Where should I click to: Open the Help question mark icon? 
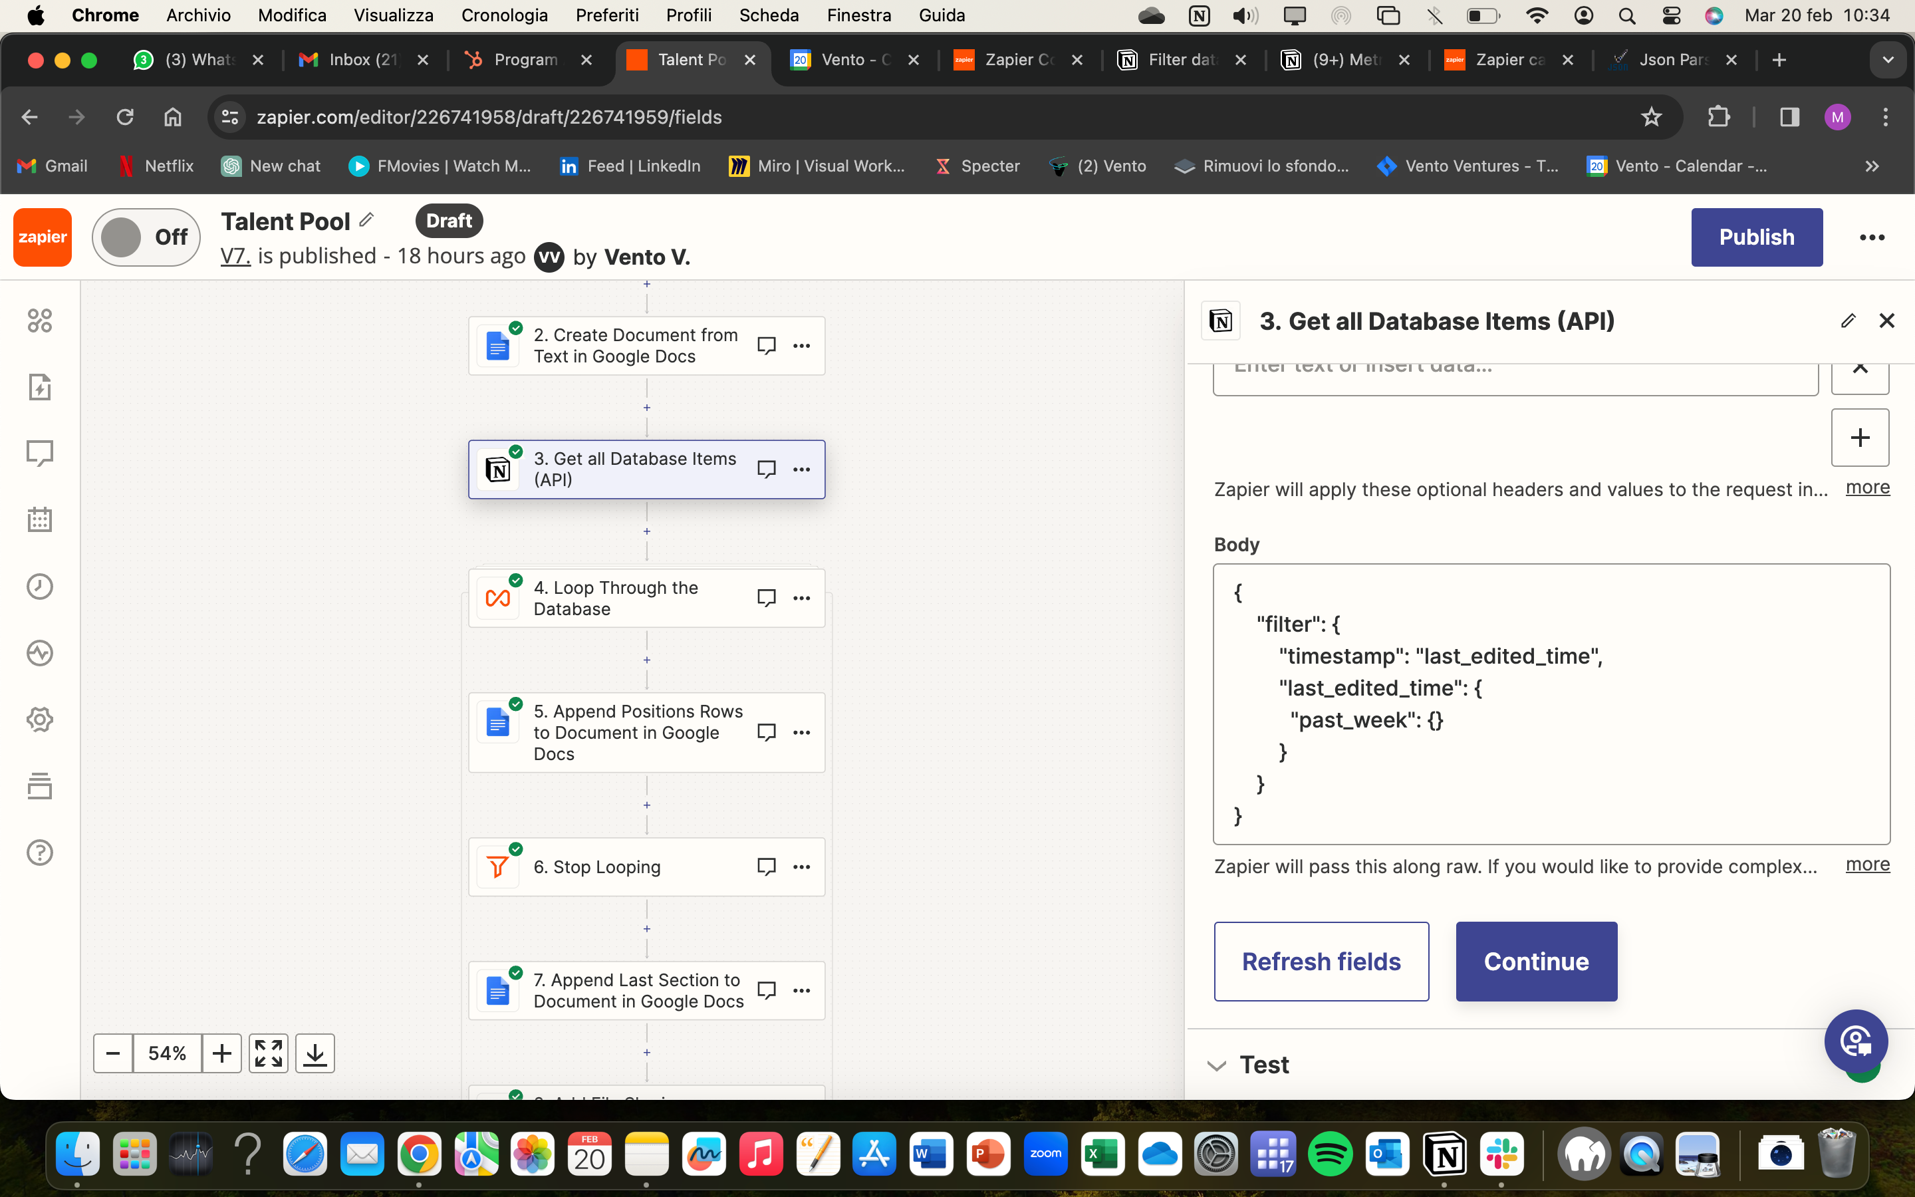point(40,853)
